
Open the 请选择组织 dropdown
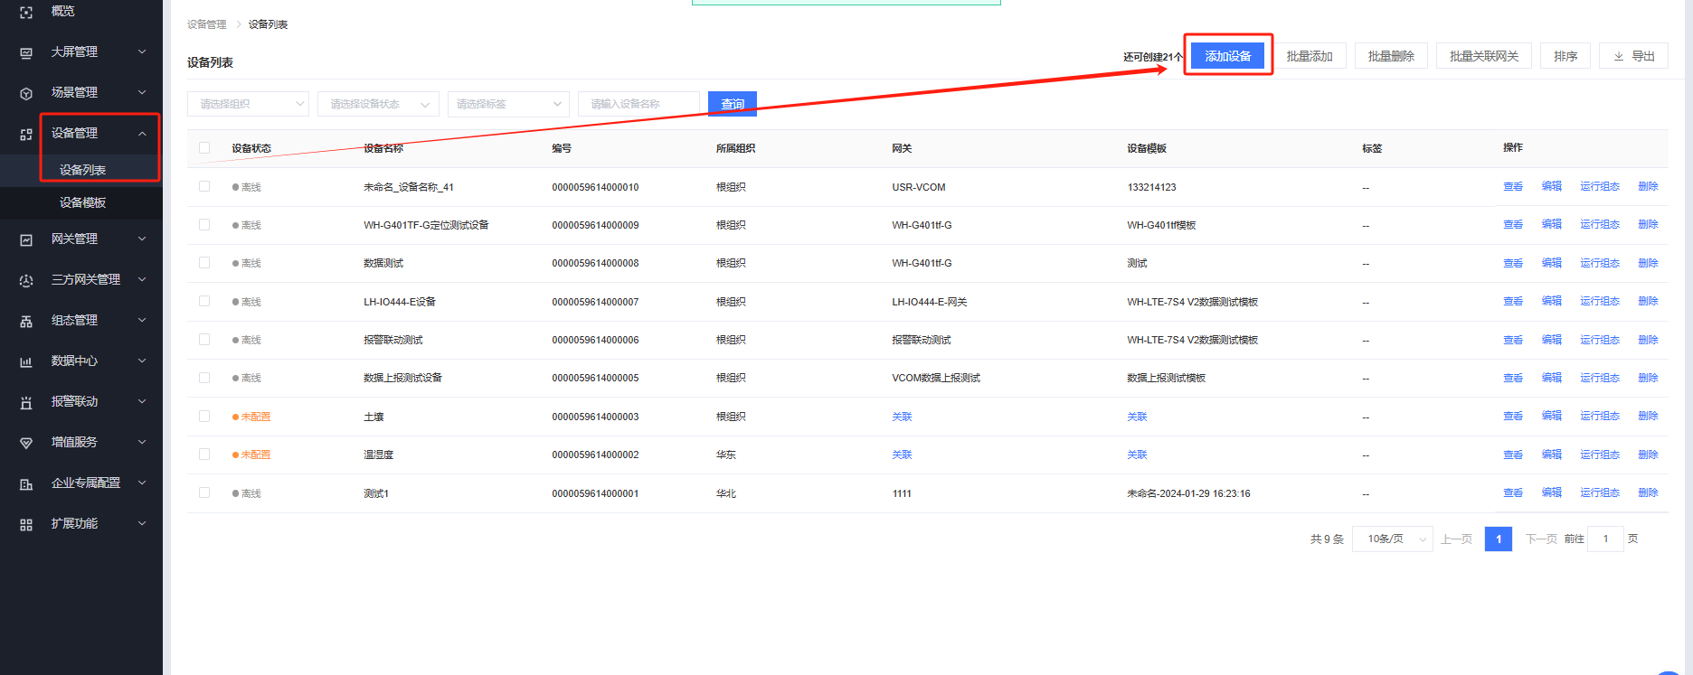click(248, 104)
